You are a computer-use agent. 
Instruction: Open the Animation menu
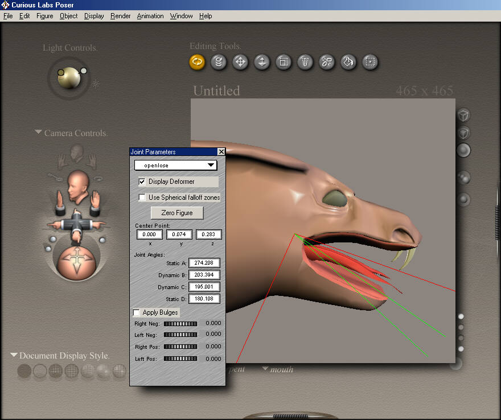click(x=150, y=16)
